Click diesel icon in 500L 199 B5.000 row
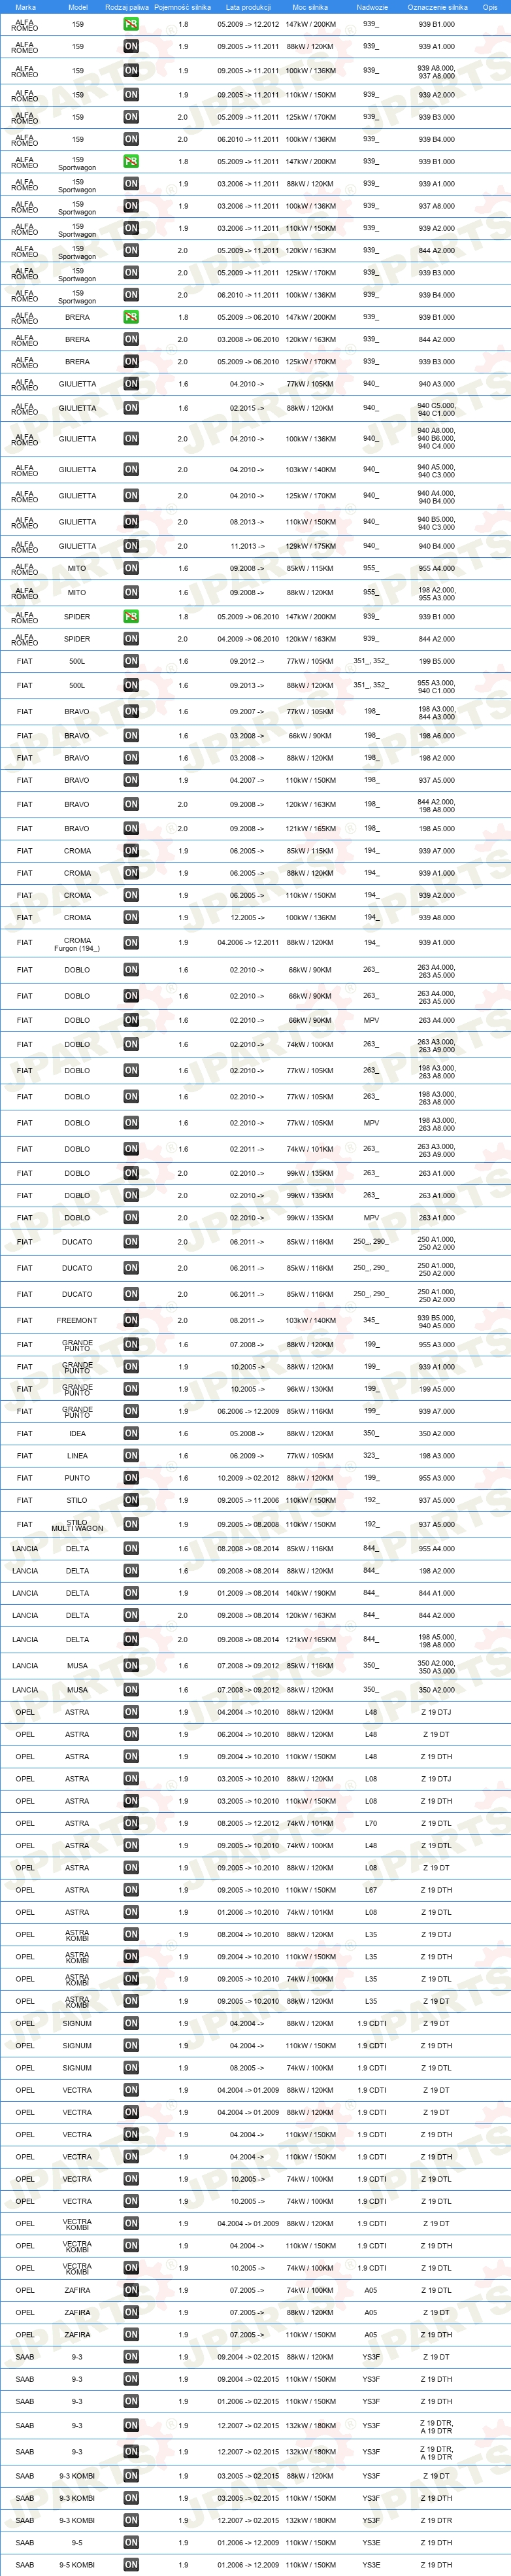The width and height of the screenshot is (511, 2576). [131, 661]
